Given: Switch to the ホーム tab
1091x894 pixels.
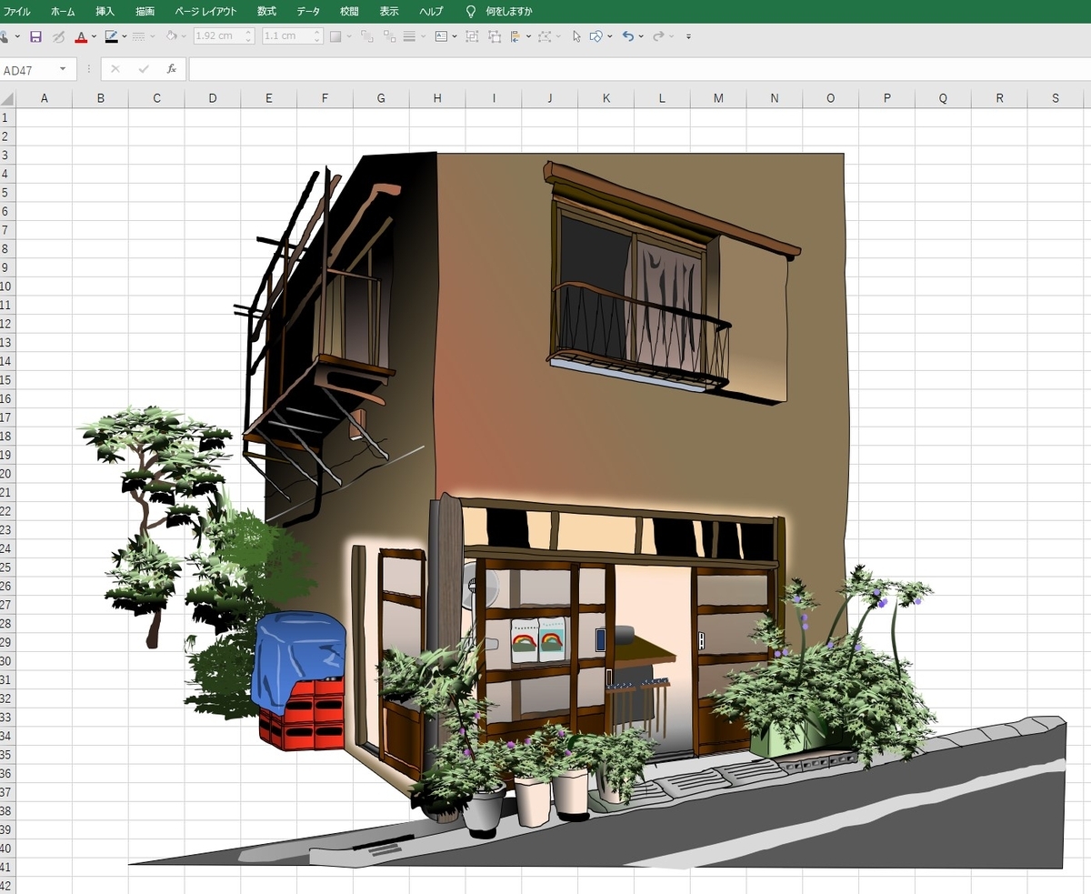Looking at the screenshot, I should [64, 12].
